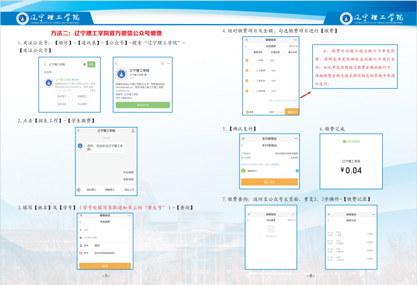Click back arrow in 辽宁理工学院 chat screen
Viewport: 417px width, 285px height.
pyautogui.click(x=78, y=131)
